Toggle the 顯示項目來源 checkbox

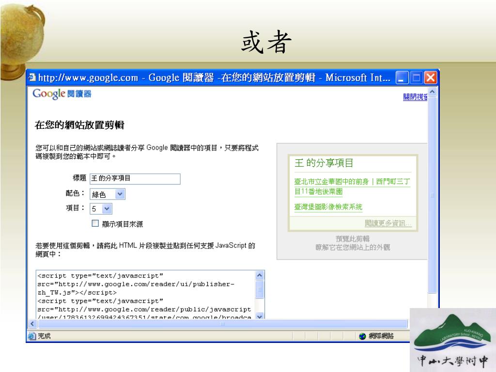point(95,223)
